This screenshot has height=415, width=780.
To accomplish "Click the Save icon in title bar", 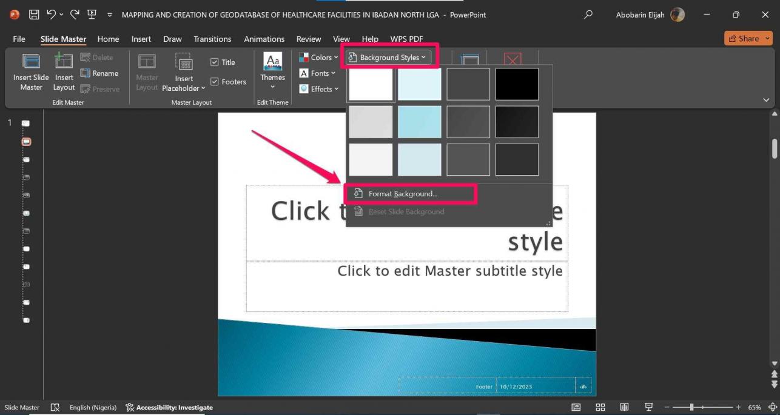I will pyautogui.click(x=35, y=15).
